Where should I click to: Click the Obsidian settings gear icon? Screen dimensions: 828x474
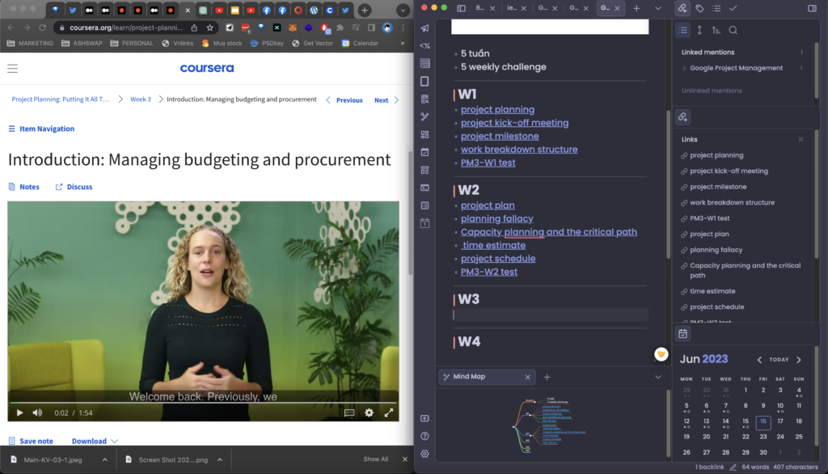[x=425, y=454]
